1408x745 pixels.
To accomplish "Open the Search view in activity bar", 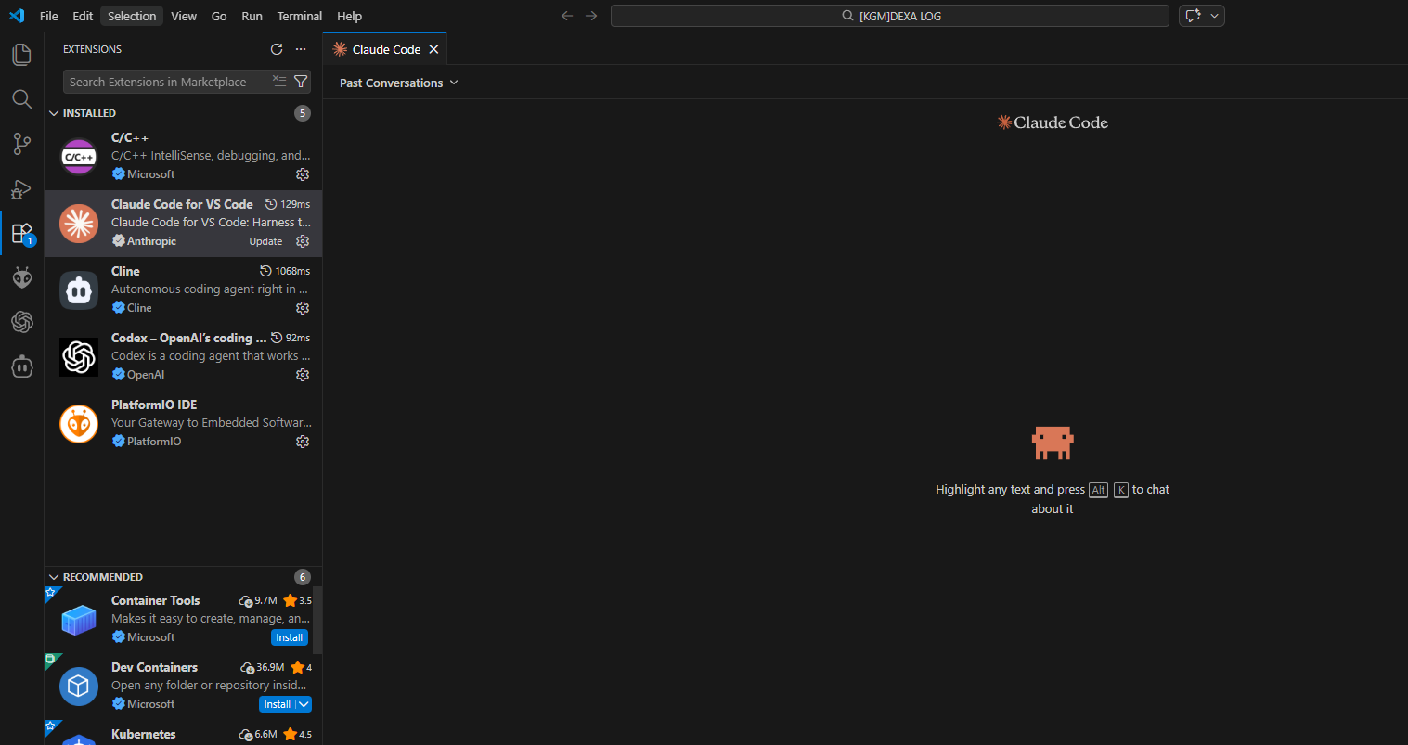I will tap(21, 99).
